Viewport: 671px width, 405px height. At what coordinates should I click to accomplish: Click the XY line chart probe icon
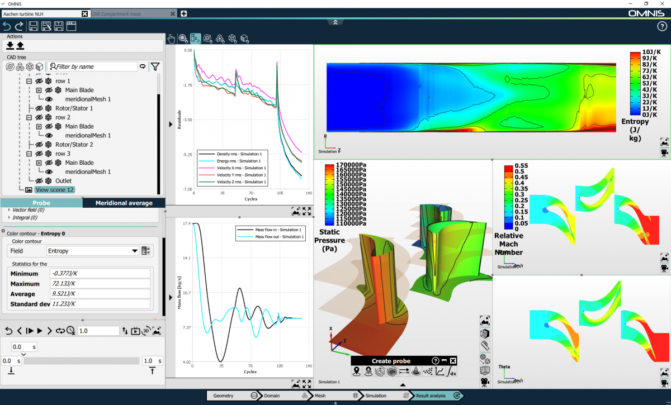440,371
